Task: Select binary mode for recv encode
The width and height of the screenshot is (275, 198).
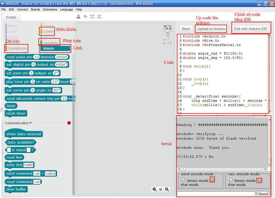Action: point(231,180)
